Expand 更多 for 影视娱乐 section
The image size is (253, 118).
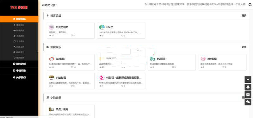pos(244,47)
